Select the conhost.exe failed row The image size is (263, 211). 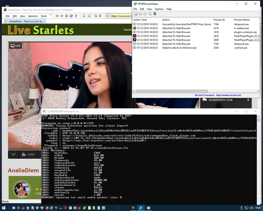click(196, 48)
